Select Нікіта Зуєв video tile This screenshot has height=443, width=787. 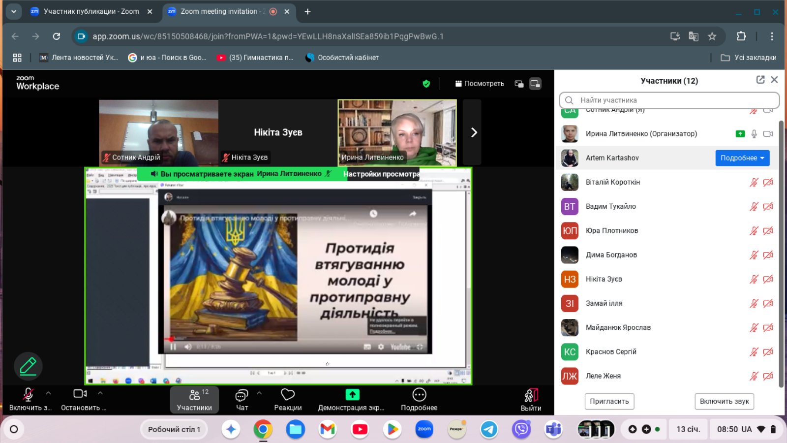pos(278,132)
